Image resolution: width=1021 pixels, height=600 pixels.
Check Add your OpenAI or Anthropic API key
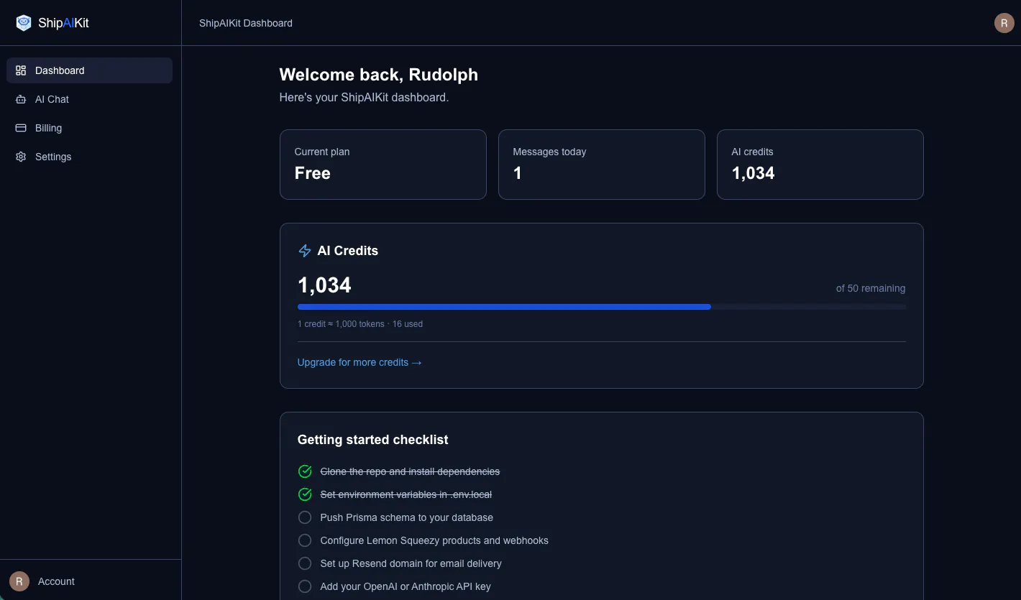[x=305, y=586]
